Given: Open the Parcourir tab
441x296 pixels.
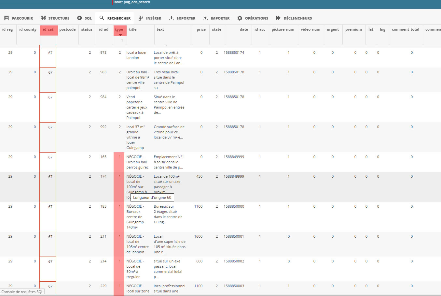Looking at the screenshot, I should tap(19, 18).
